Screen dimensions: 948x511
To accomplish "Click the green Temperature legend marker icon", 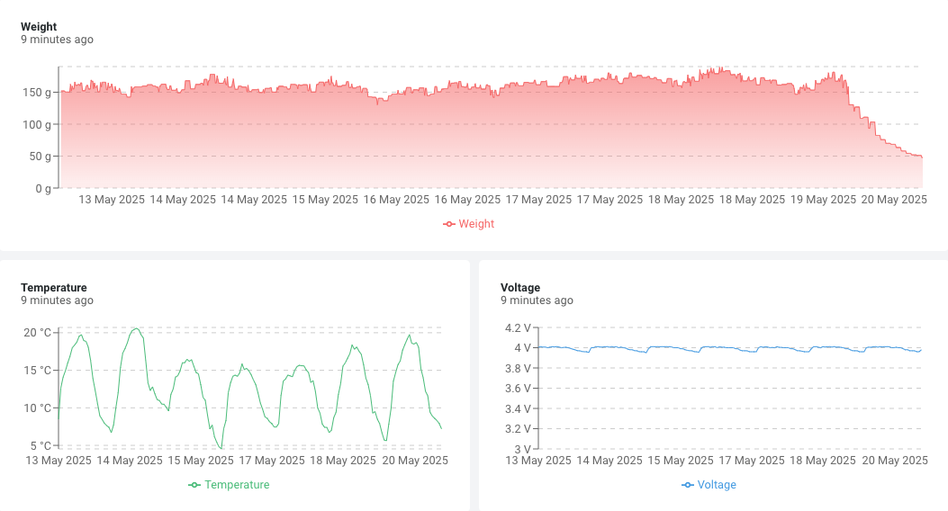I will pos(194,485).
